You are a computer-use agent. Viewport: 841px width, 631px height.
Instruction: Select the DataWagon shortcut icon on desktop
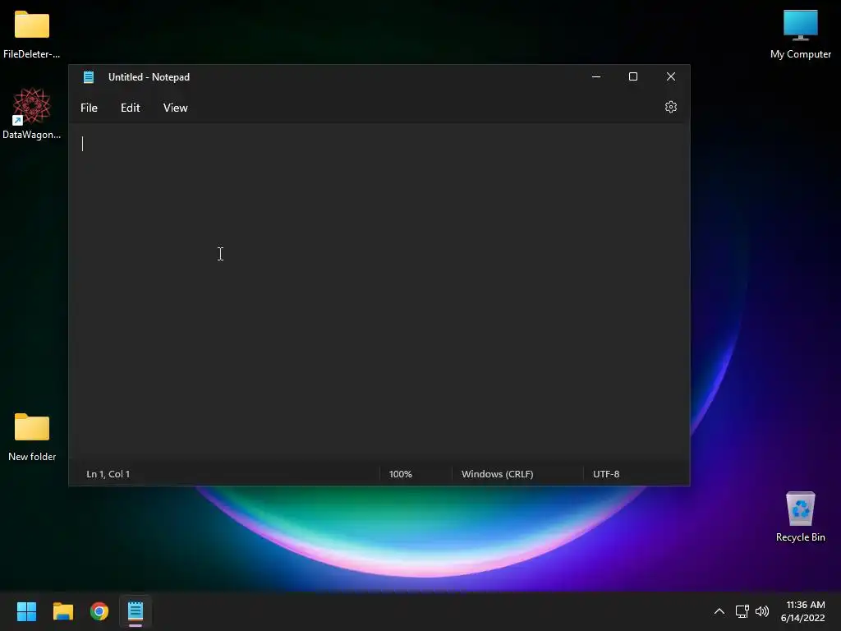click(x=32, y=113)
